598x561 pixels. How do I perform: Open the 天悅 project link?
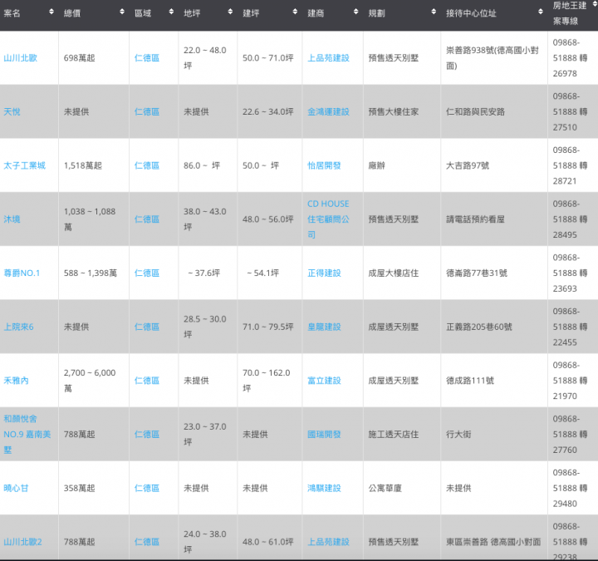pos(12,112)
